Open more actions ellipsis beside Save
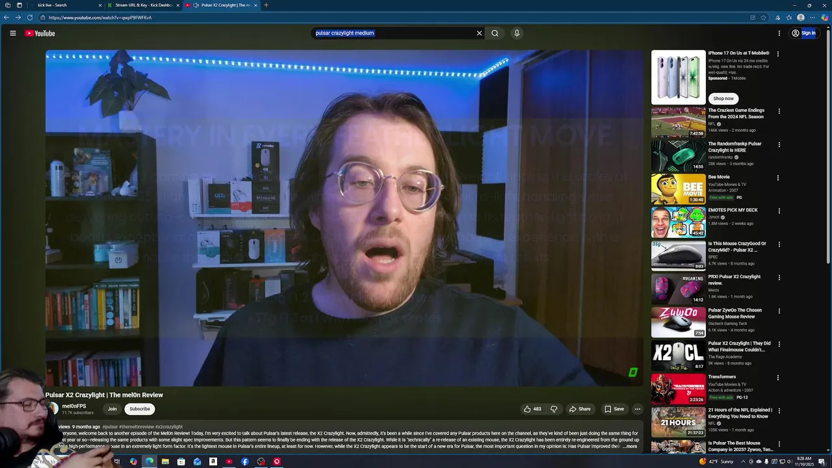This screenshot has width=832, height=468. coord(638,409)
